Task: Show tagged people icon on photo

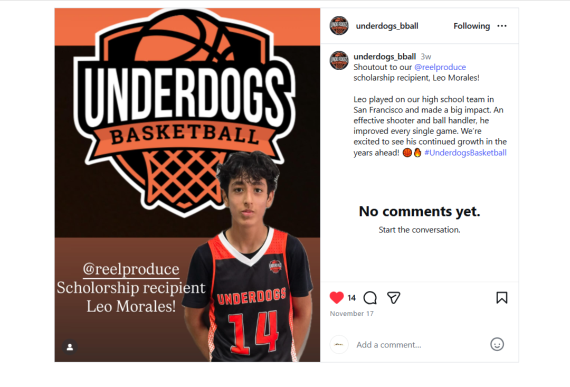Action: (70, 347)
